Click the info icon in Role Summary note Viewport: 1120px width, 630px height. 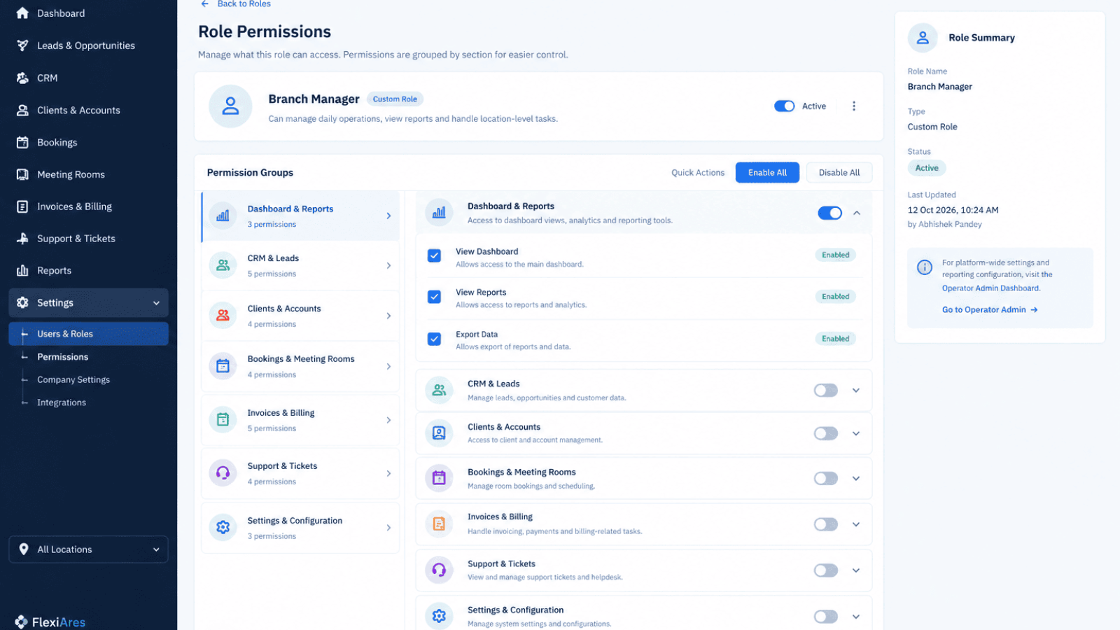pyautogui.click(x=925, y=267)
